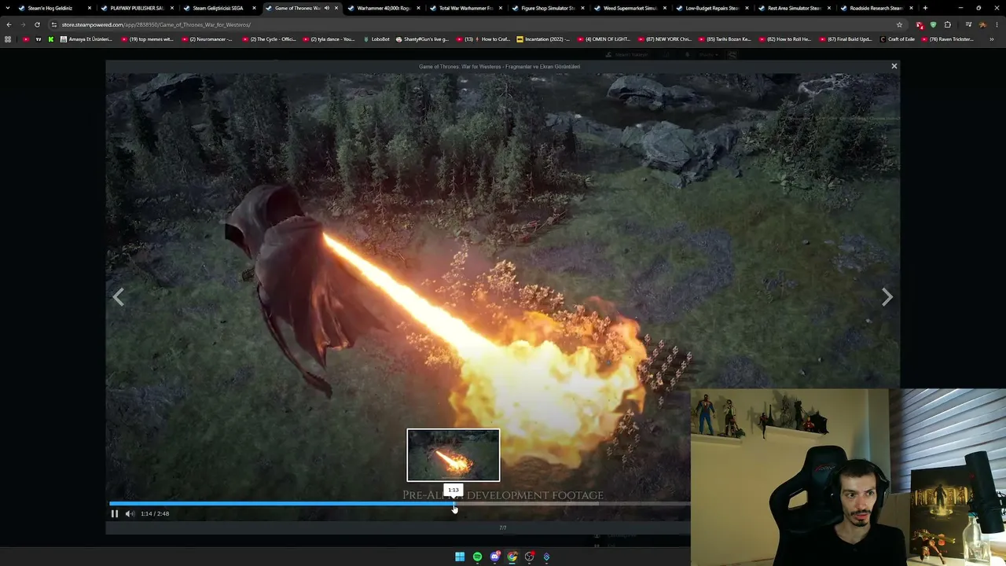Open the Kick bookmark icon
Viewport: 1006px width, 566px height.
[x=51, y=39]
